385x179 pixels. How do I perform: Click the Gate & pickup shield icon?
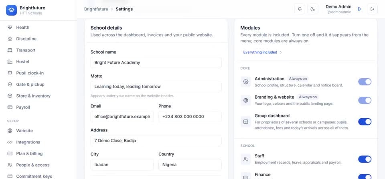[x=10, y=84]
